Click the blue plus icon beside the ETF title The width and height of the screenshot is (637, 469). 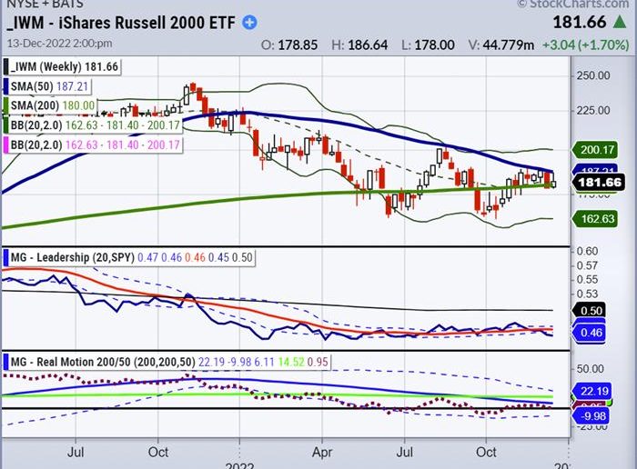click(x=249, y=23)
